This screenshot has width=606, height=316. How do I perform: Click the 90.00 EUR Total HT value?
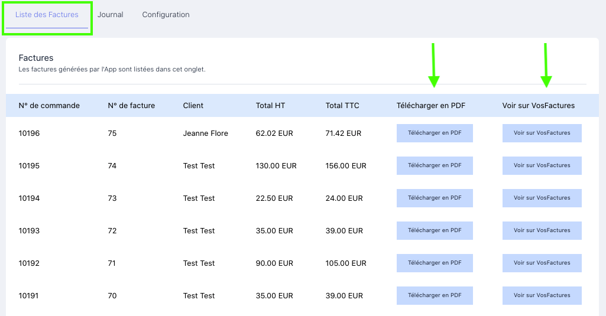pyautogui.click(x=274, y=263)
